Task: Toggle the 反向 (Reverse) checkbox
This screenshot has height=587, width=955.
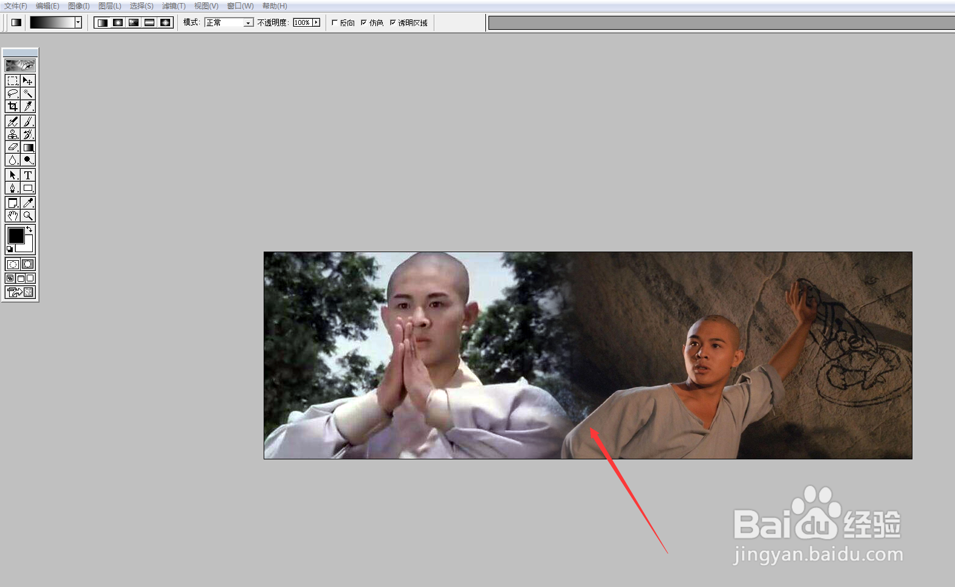Action: [x=335, y=22]
